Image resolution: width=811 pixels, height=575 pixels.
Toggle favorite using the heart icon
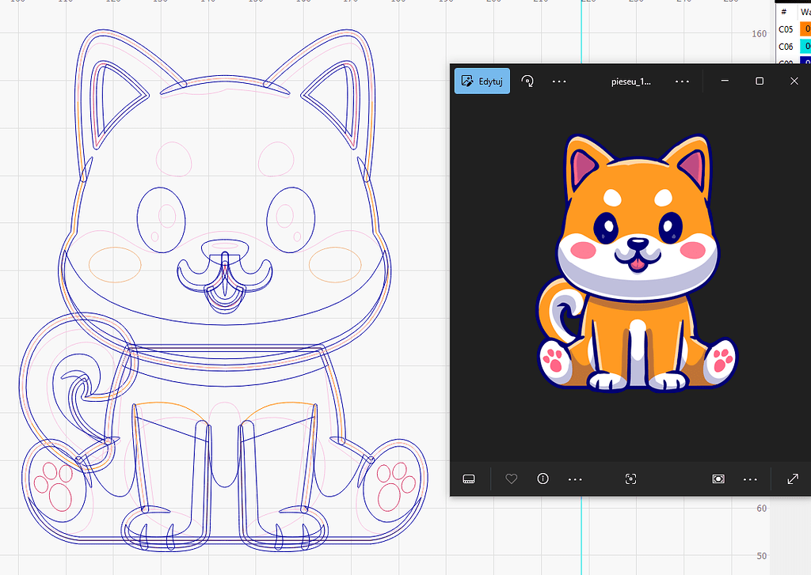pos(511,479)
